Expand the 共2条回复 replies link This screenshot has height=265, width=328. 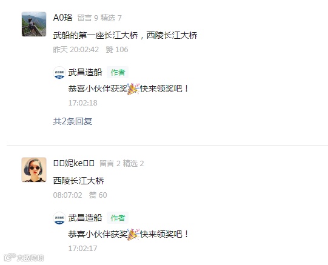(73, 121)
